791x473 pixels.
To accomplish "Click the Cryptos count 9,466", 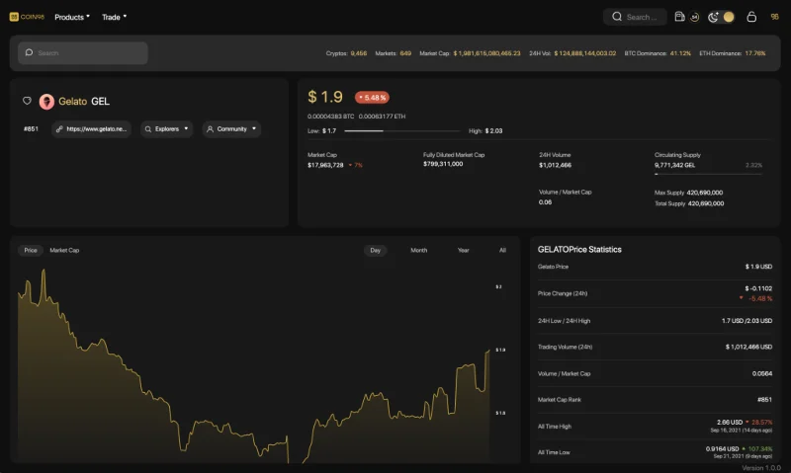I will 359,53.
